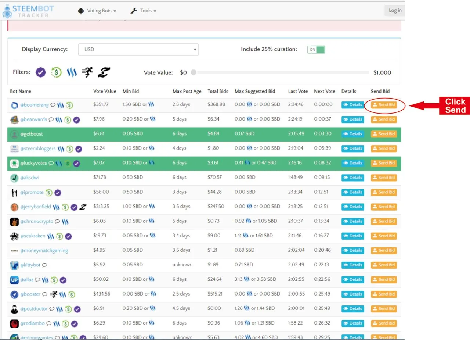Click the @redlambo red avatar
This screenshot has width=470, height=340.
click(14, 323)
